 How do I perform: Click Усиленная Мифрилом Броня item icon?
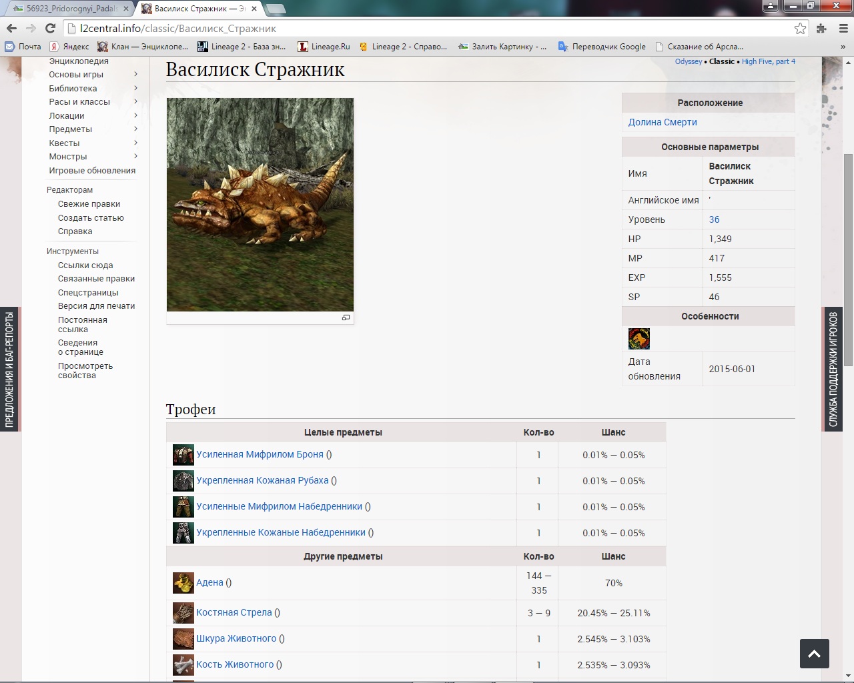183,455
